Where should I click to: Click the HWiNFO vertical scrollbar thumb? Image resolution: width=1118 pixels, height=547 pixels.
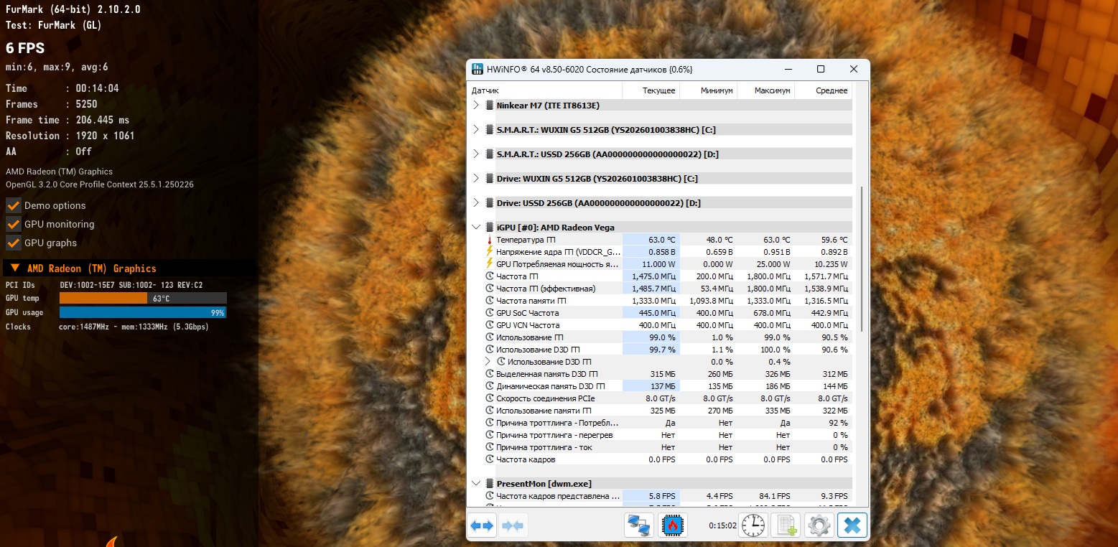coord(862,258)
